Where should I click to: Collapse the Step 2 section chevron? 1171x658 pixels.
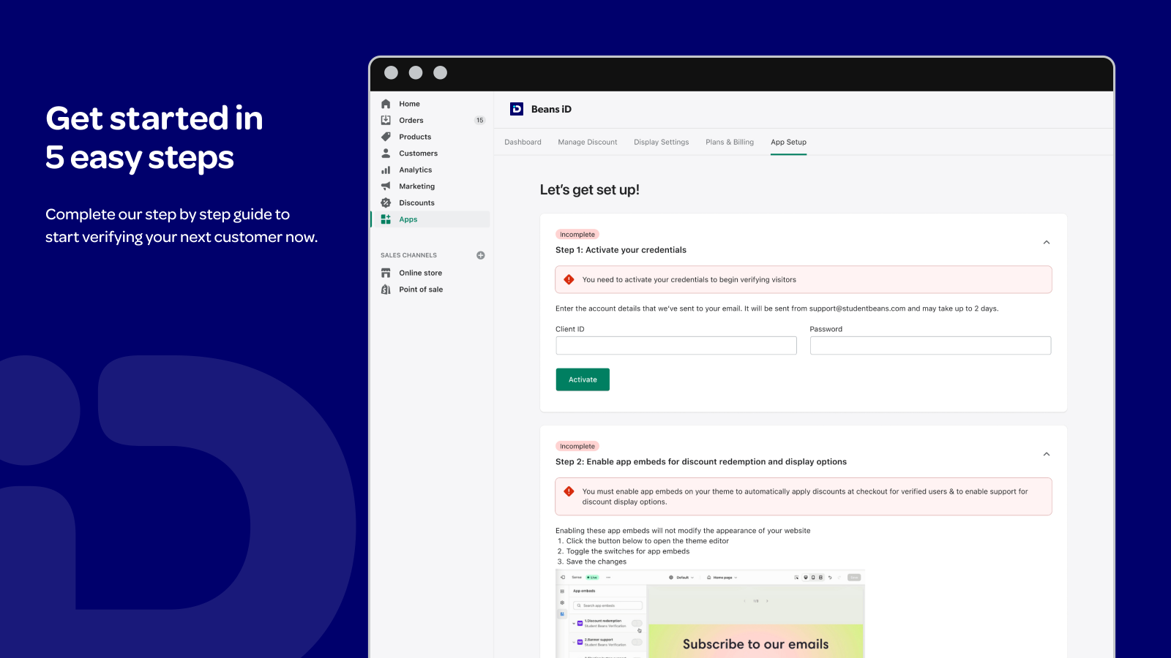click(1047, 454)
